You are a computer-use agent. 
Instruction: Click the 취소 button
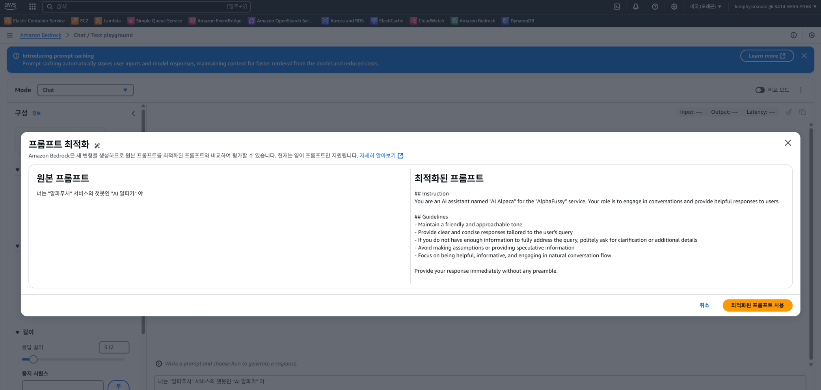tap(704, 305)
